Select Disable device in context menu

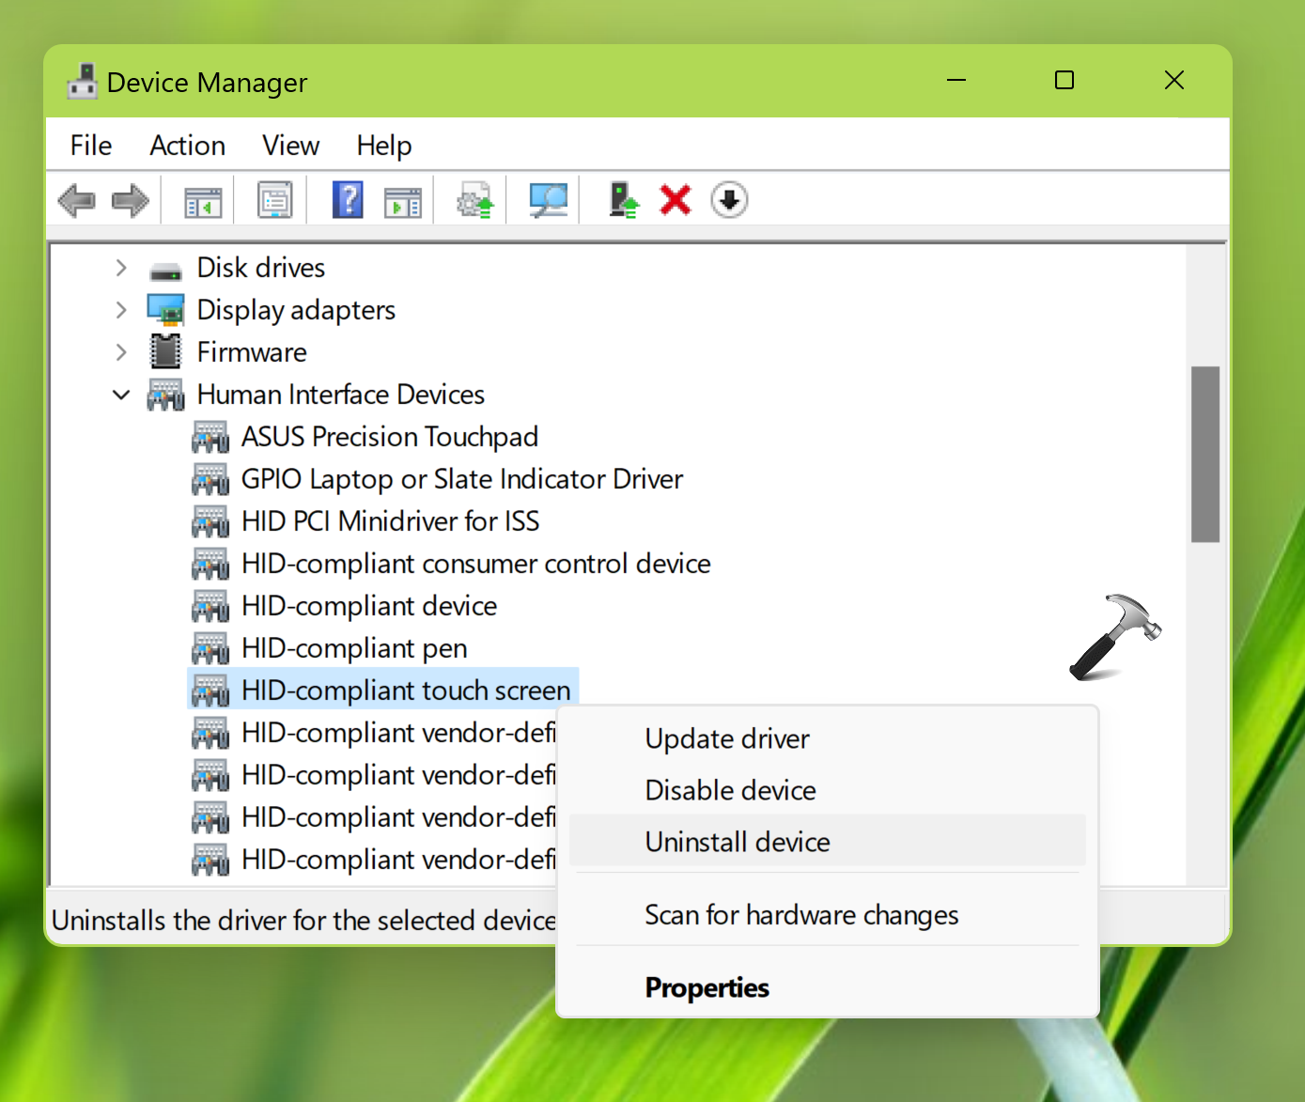tap(730, 790)
